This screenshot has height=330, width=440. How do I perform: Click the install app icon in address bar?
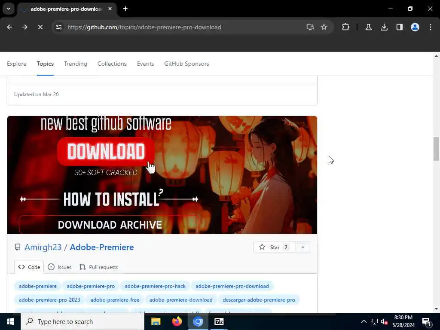click(x=310, y=27)
